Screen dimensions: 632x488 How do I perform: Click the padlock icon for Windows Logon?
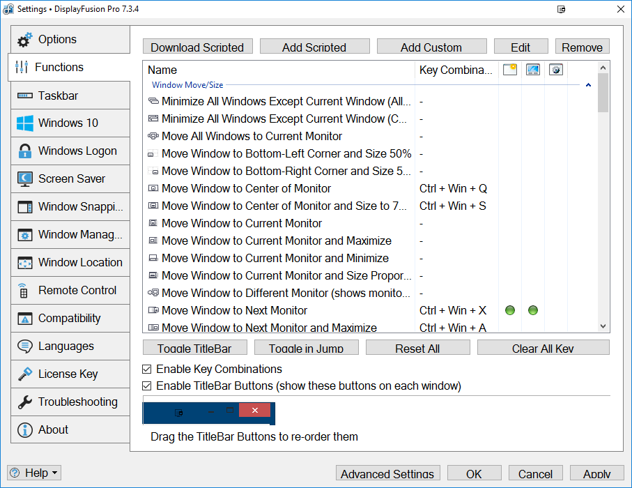[x=25, y=151]
